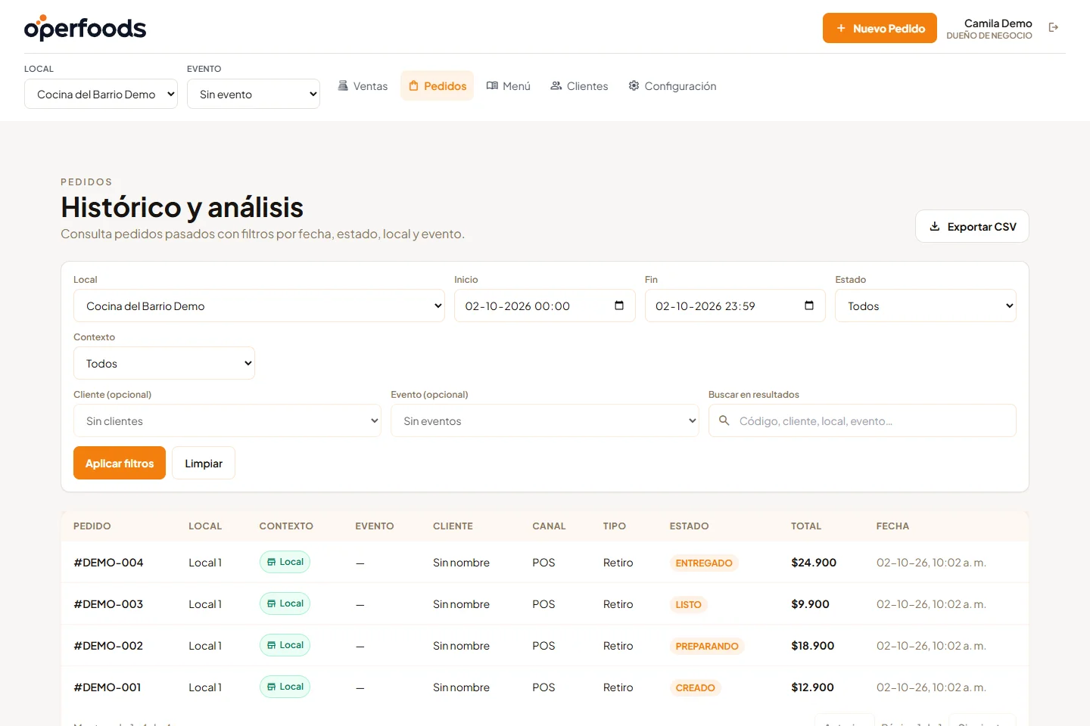1090x726 pixels.
Task: Click the Local context badge for #DEMO-003
Action: pyautogui.click(x=285, y=603)
